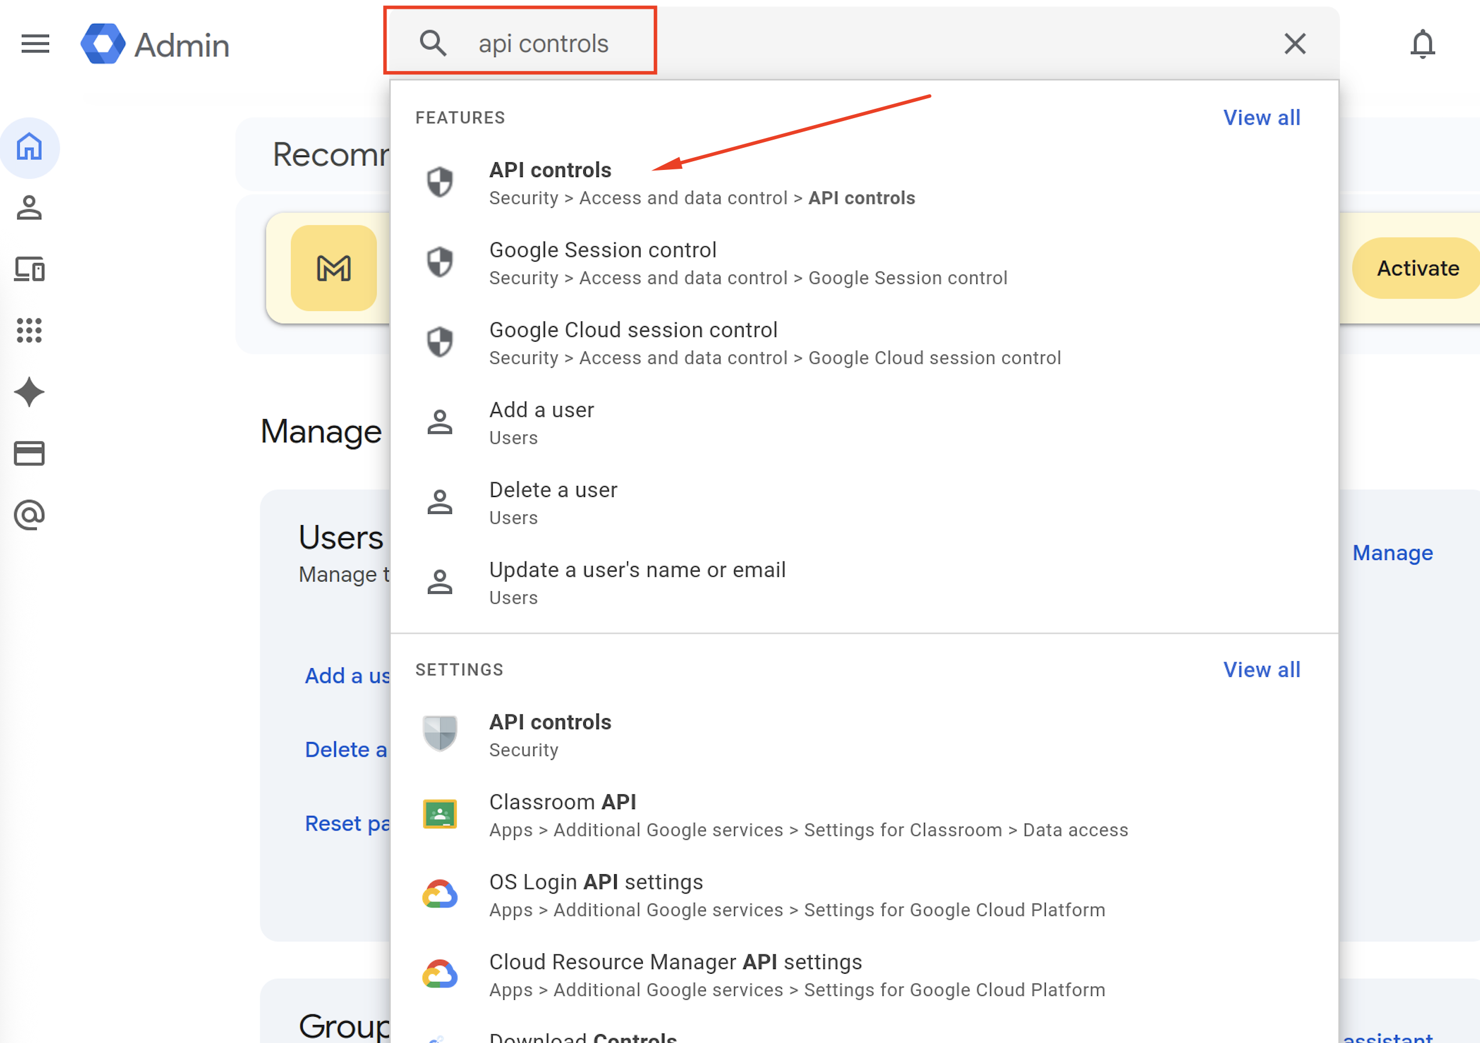Click the Gmail icon in recommendation card
The height and width of the screenshot is (1043, 1480).
pyautogui.click(x=334, y=268)
